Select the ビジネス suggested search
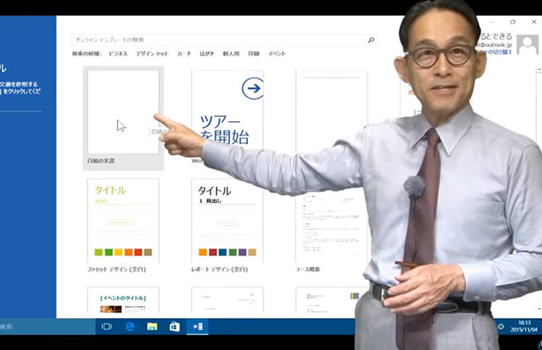The height and width of the screenshot is (350, 542). tap(119, 53)
